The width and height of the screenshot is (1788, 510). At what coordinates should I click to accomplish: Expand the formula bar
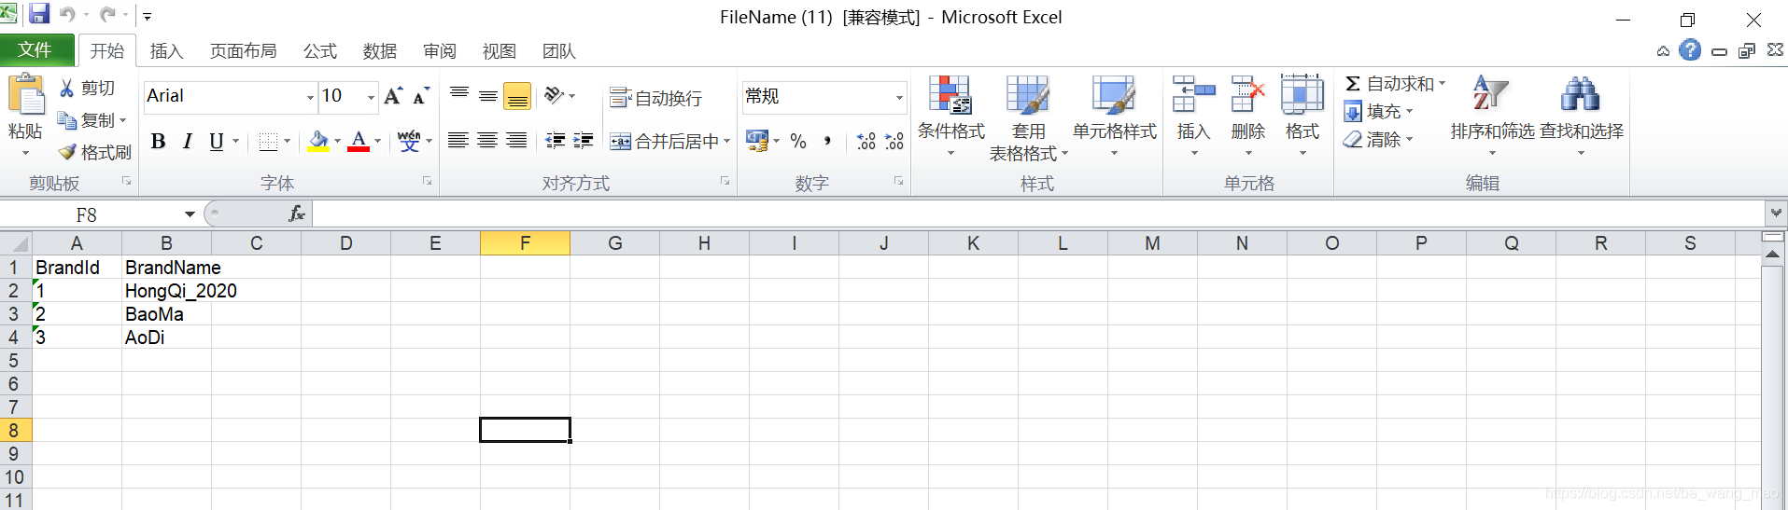1776,214
